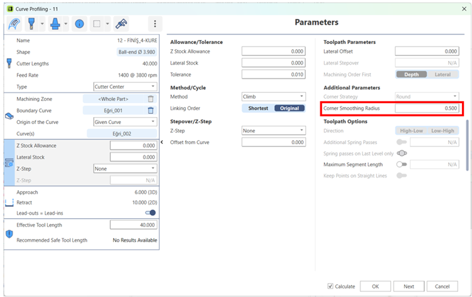Click Z Stock Allowance field under Allowance/Tolerance
472x297 pixels.
click(274, 51)
